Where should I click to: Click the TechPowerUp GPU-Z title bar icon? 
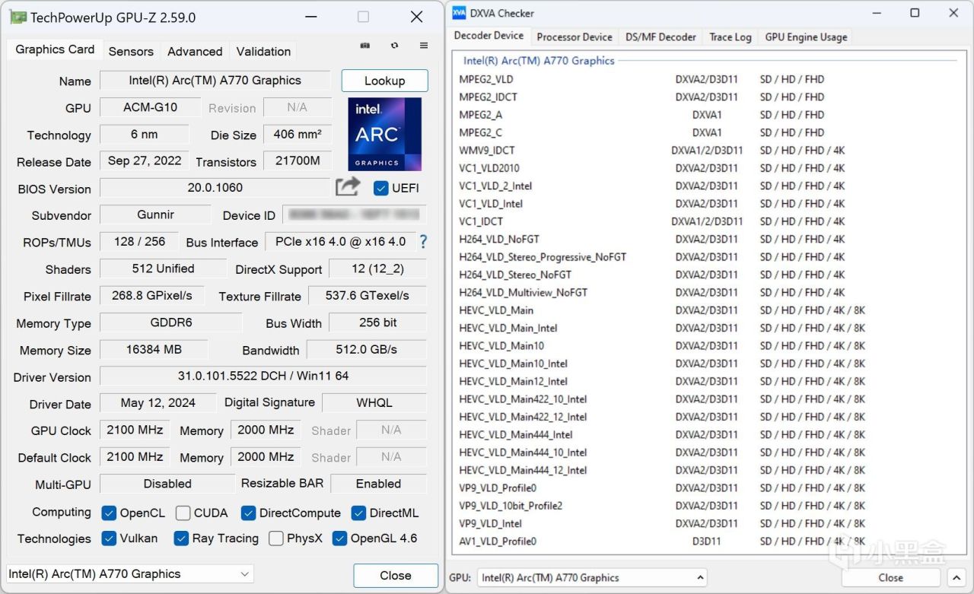coord(18,17)
